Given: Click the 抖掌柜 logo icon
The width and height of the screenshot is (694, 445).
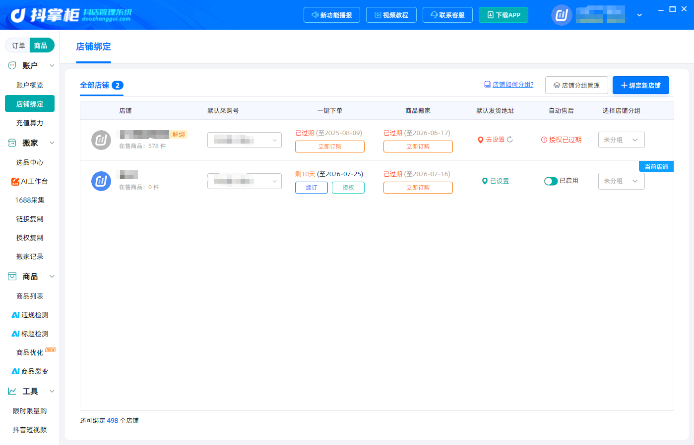Looking at the screenshot, I should tap(18, 15).
